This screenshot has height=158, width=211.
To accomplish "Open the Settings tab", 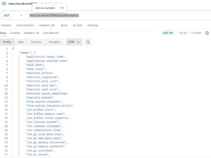I will 93,25.
